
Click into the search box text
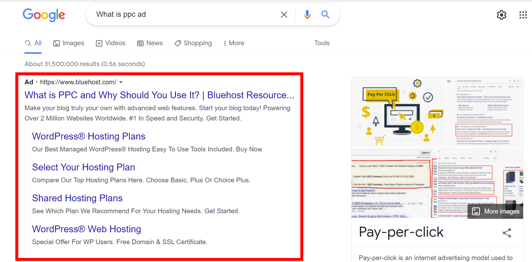coord(121,15)
